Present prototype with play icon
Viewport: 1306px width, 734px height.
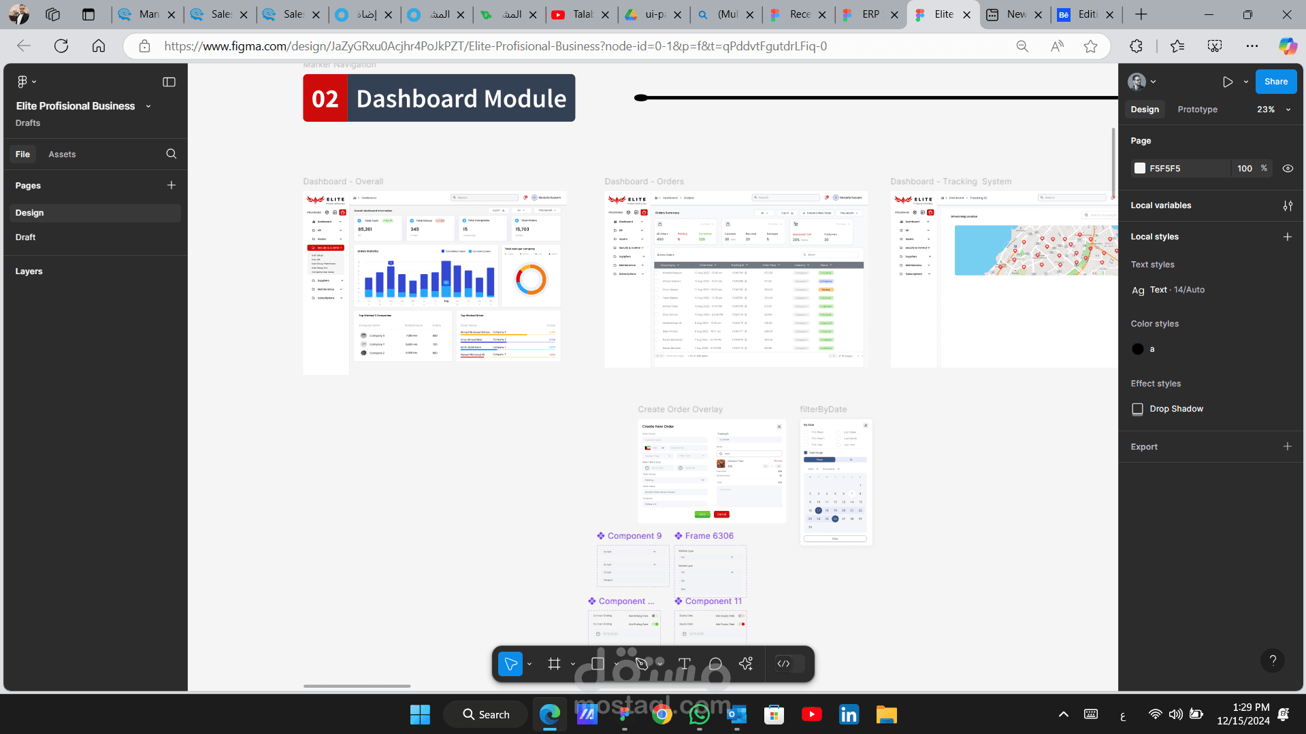tap(1227, 82)
